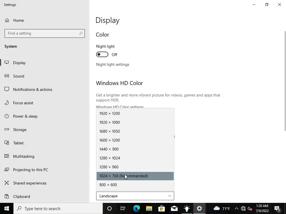Screen dimensions: 286x214
Task: Open the weather 71°F widget
Action: tap(221, 208)
